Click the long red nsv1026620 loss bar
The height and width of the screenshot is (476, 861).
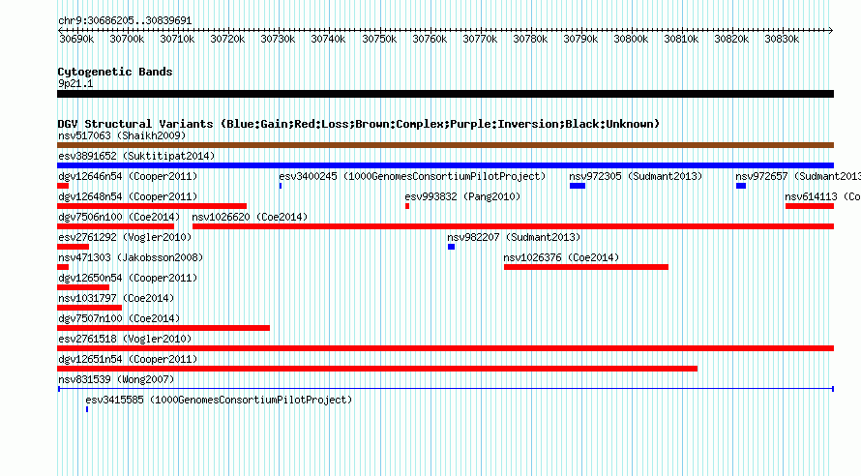click(513, 226)
